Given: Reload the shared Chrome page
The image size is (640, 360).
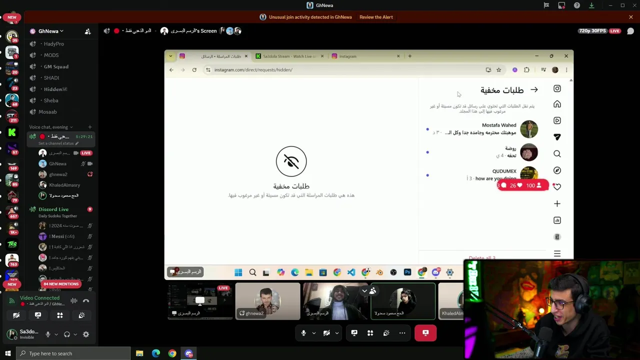Looking at the screenshot, I should click(x=194, y=70).
